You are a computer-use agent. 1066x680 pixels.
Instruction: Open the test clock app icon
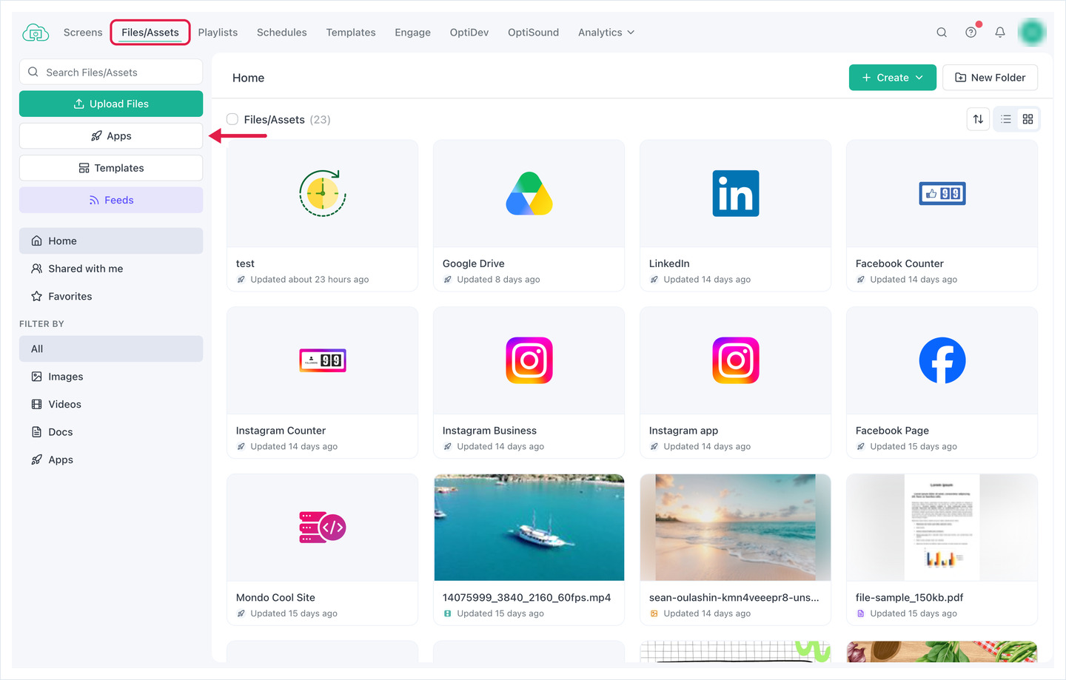coord(323,194)
